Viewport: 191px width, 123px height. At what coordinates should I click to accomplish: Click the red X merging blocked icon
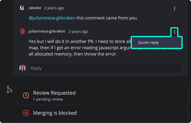(x=26, y=113)
